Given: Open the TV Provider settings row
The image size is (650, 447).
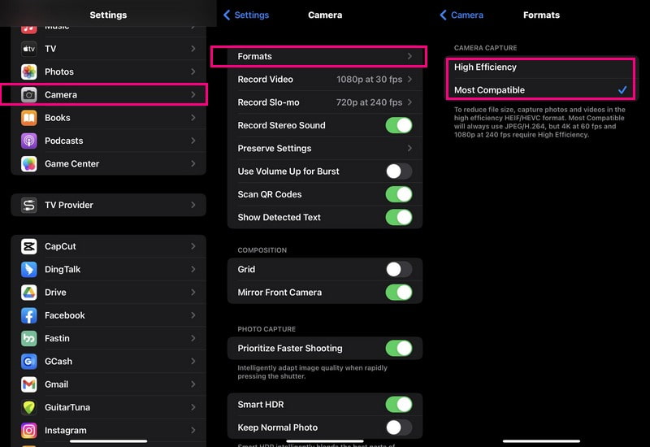Looking at the screenshot, I should pos(108,205).
